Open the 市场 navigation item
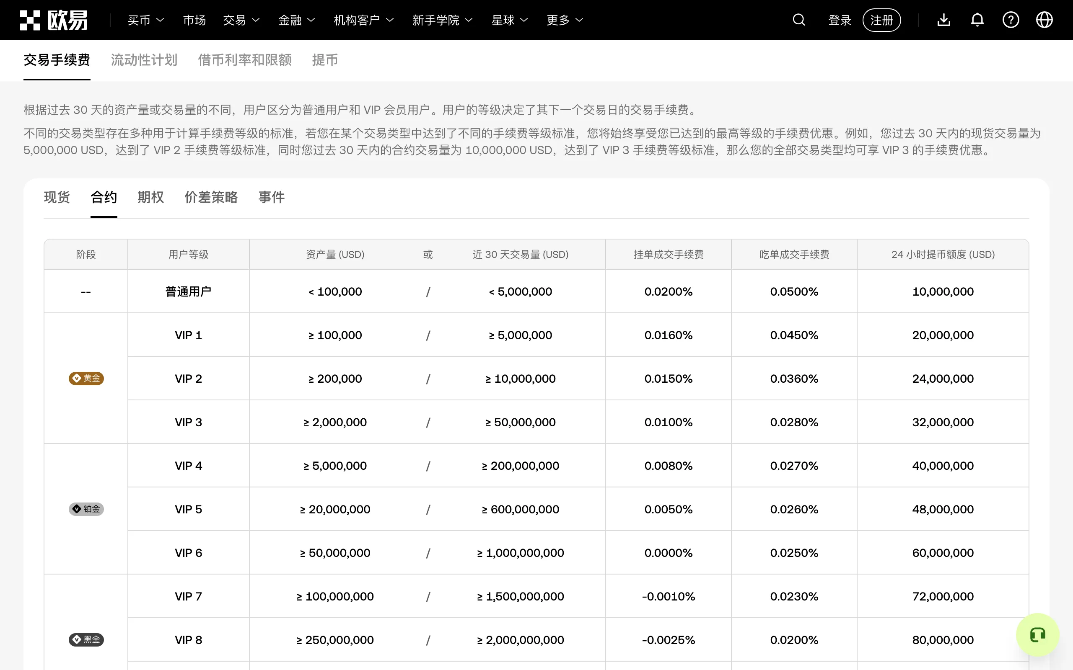Image resolution: width=1073 pixels, height=670 pixels. pyautogui.click(x=194, y=20)
